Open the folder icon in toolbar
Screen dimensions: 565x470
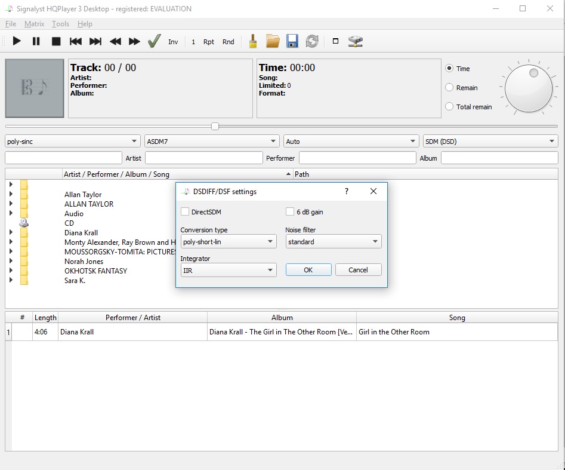pyautogui.click(x=273, y=41)
